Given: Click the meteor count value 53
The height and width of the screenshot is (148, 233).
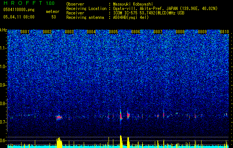Looking at the screenshot, I should coord(54,17).
